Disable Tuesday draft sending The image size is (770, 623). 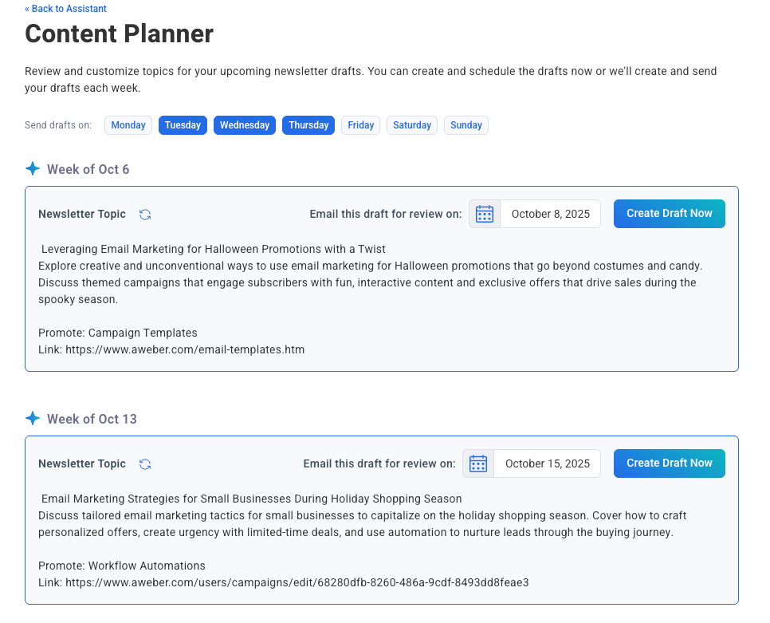[x=183, y=125]
